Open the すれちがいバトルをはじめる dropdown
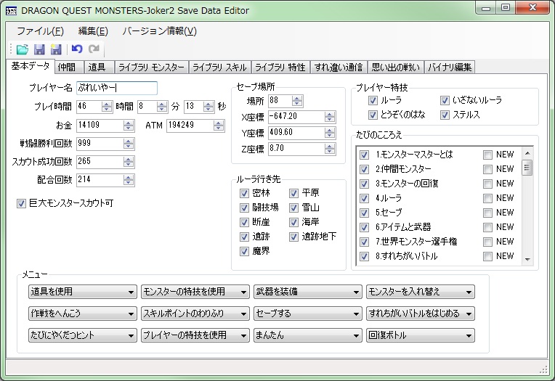Screen dimensions: 555x381 click(x=420, y=314)
